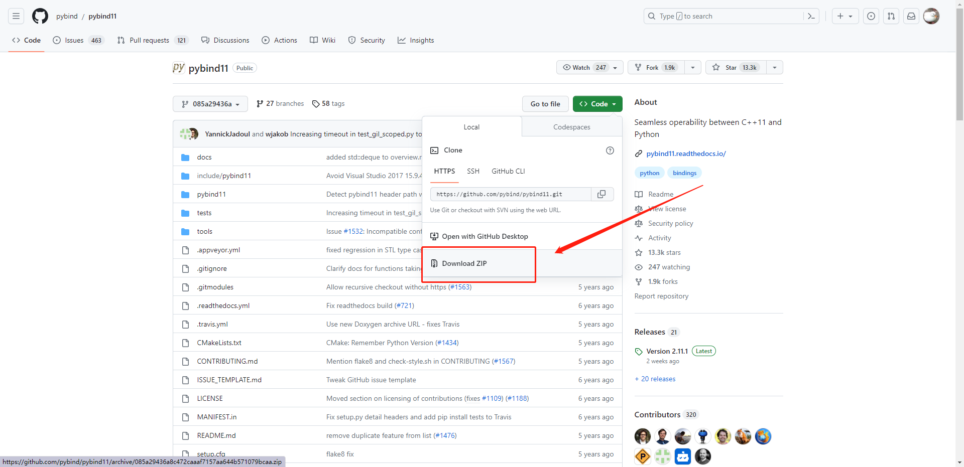Click the pybind11 repository logo icon
This screenshot has width=964, height=467.
point(179,68)
